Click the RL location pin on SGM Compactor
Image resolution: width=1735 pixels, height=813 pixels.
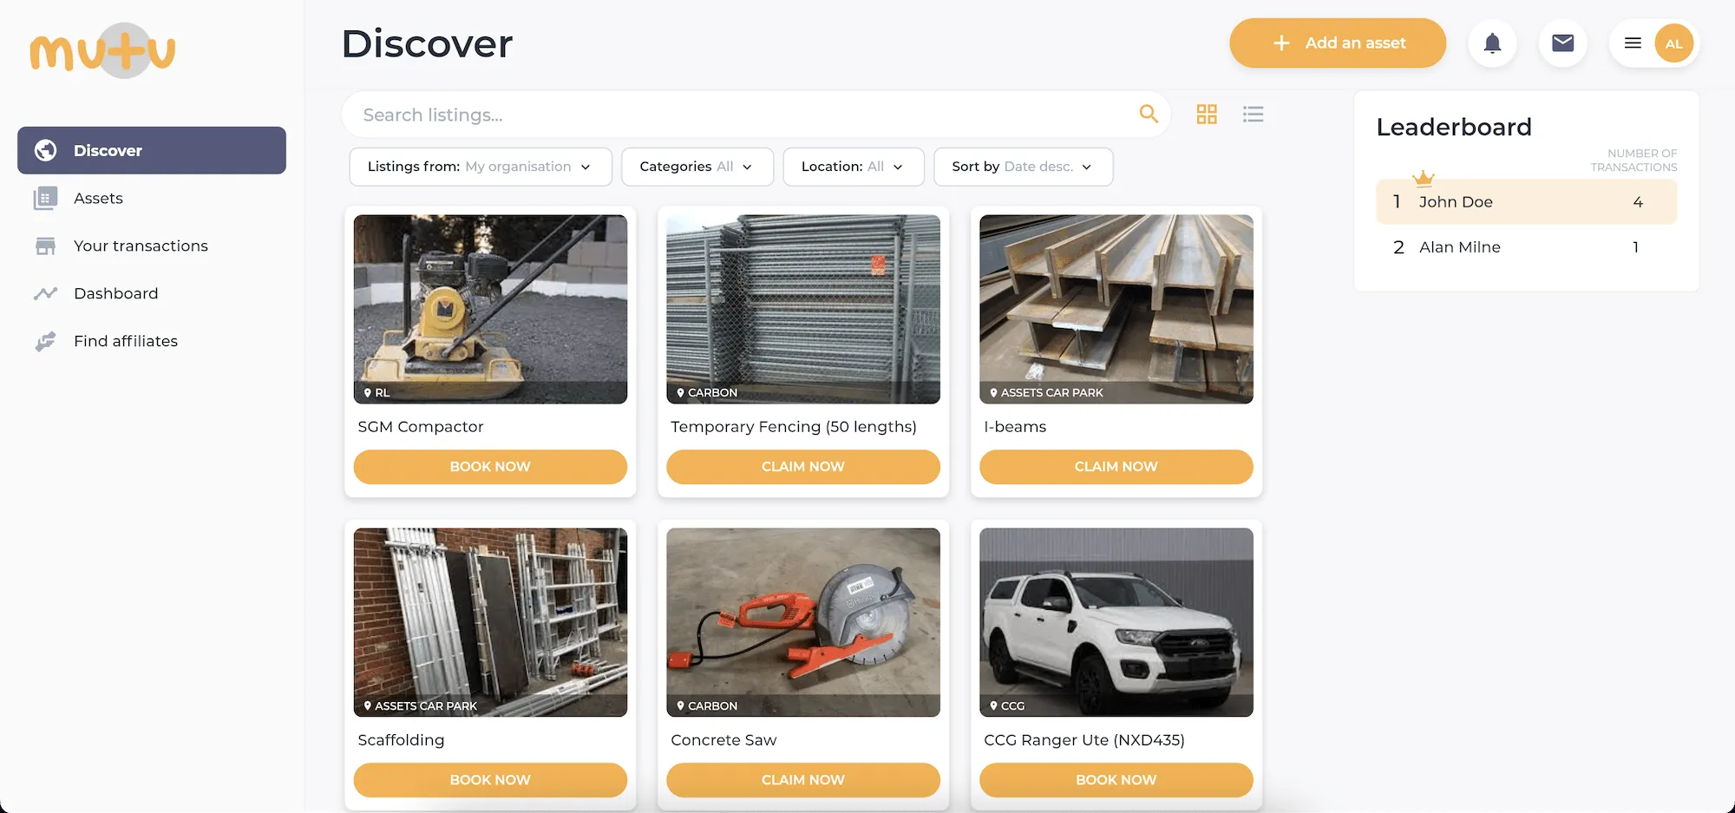point(368,393)
